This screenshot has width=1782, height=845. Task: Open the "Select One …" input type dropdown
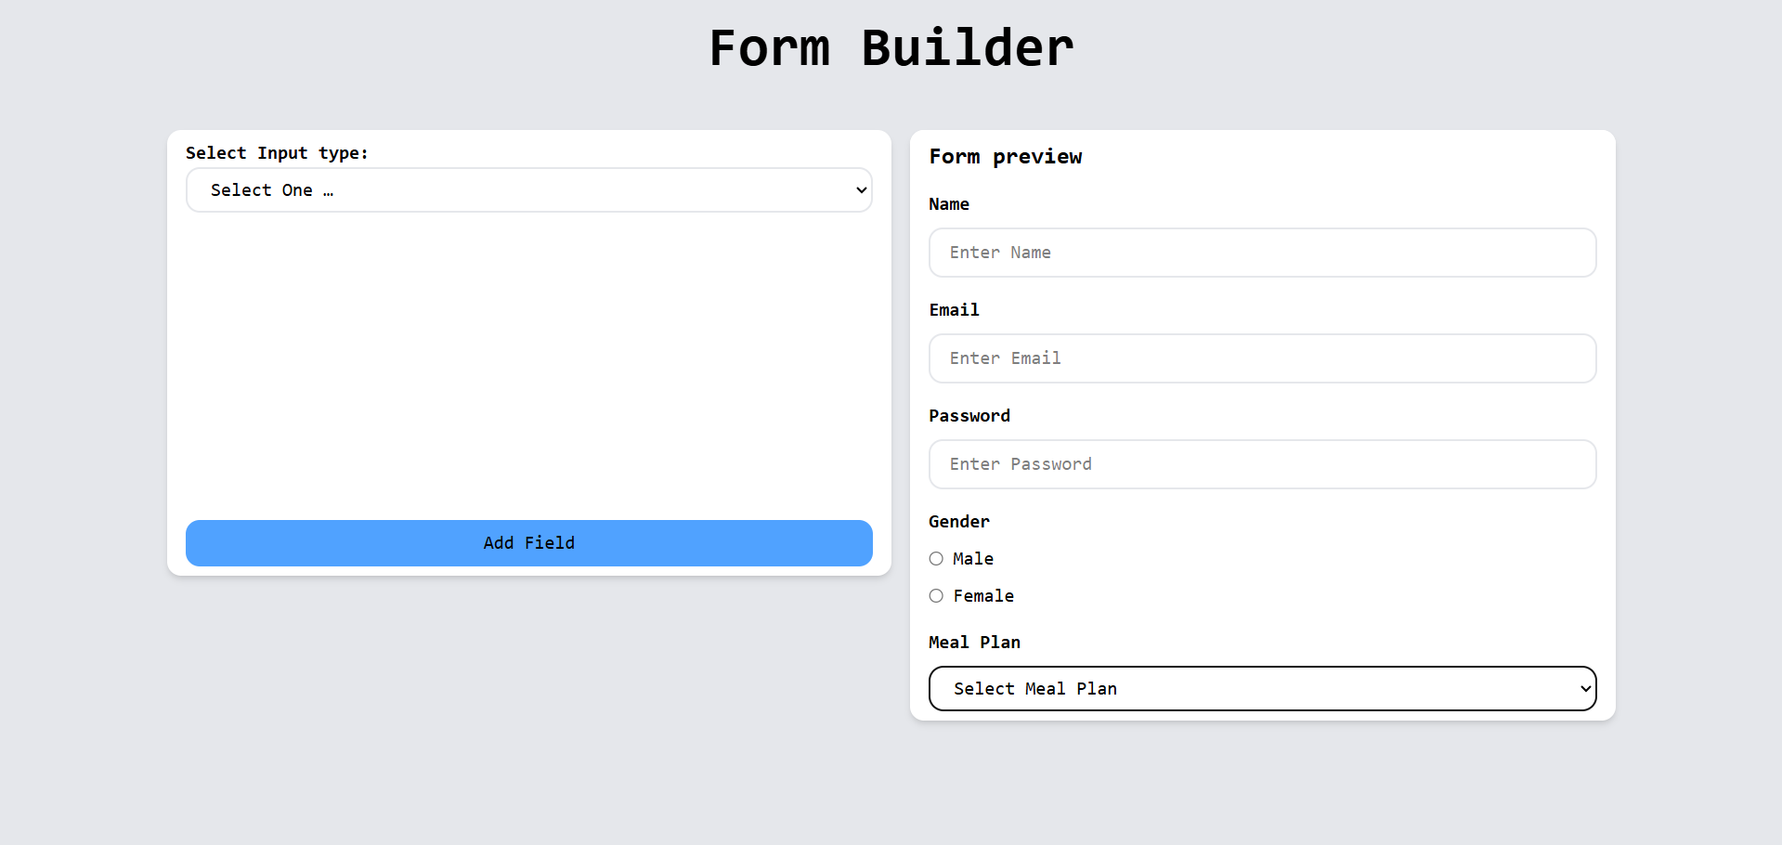point(528,190)
